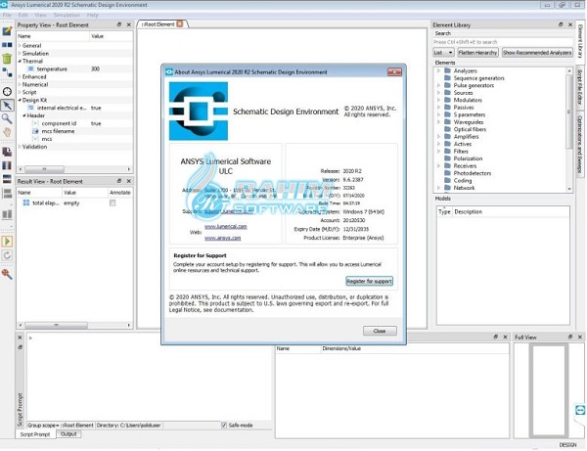The image size is (587, 451).
Task: Click the X icon of the script prompt
Action: pos(21,338)
